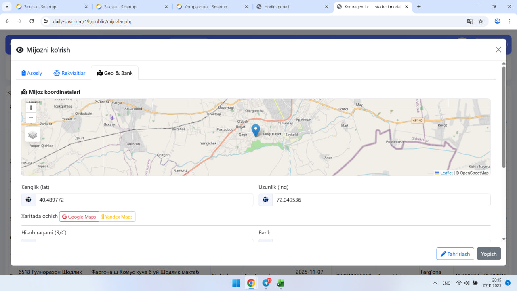The width and height of the screenshot is (517, 291).
Task: Click the blue location marker pin
Action: pyautogui.click(x=256, y=130)
